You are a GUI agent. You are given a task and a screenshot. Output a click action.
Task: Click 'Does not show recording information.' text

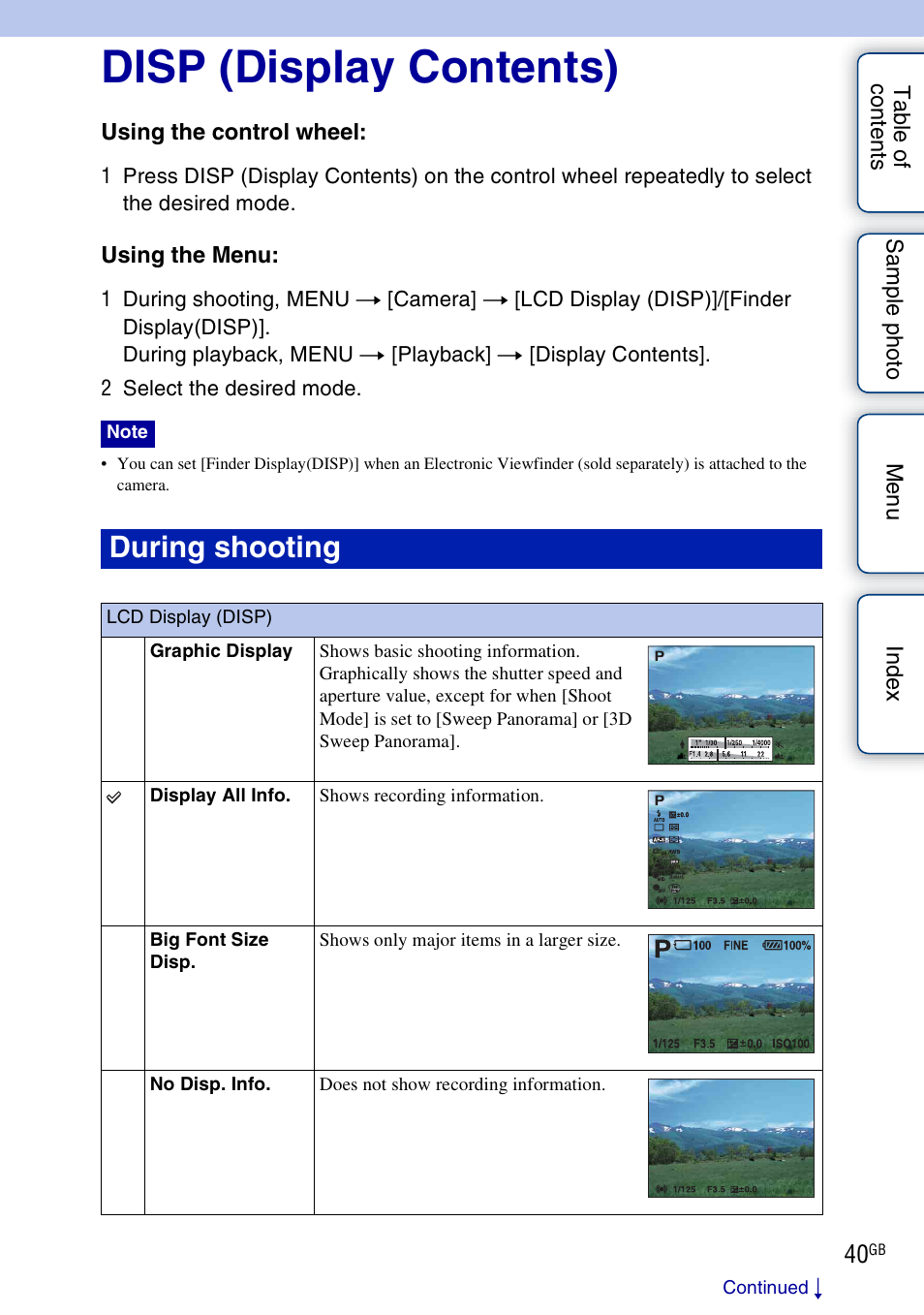pyautogui.click(x=462, y=1084)
